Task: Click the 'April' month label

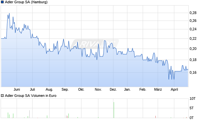Action: point(174,89)
